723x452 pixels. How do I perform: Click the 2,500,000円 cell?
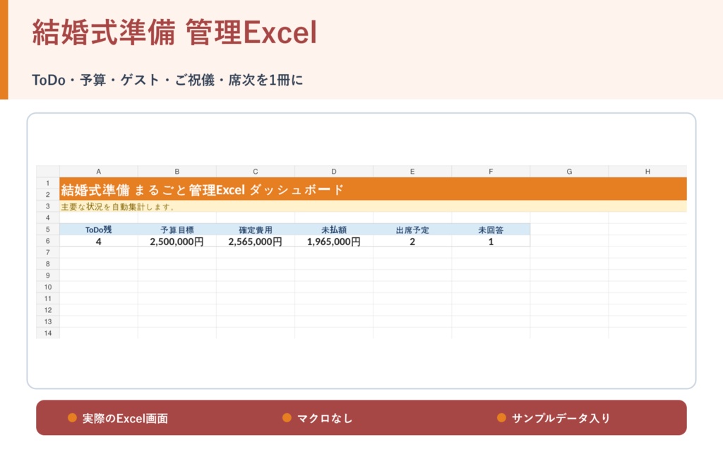point(177,242)
